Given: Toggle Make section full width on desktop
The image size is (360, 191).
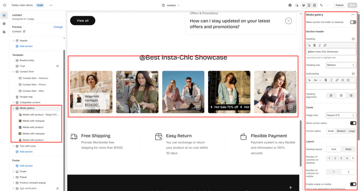Looking at the screenshot, I should point(353,22).
